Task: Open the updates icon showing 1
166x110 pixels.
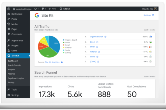Action: point(36,9)
